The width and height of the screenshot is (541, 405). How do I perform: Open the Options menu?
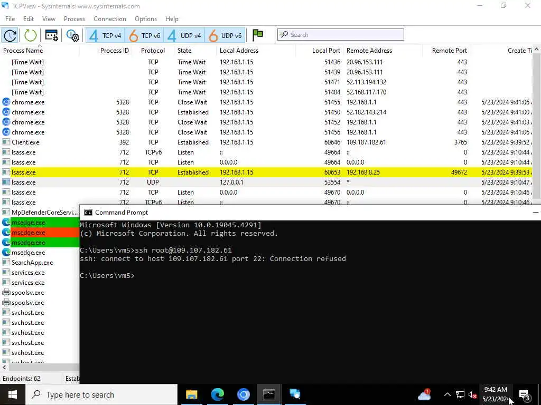(x=146, y=19)
